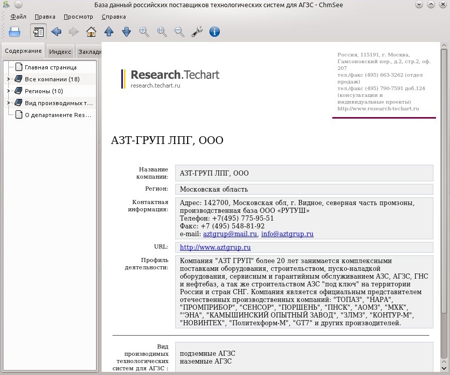Reset zoom with the 1:1 magnifier
This screenshot has width=450, height=375.
tap(162, 32)
